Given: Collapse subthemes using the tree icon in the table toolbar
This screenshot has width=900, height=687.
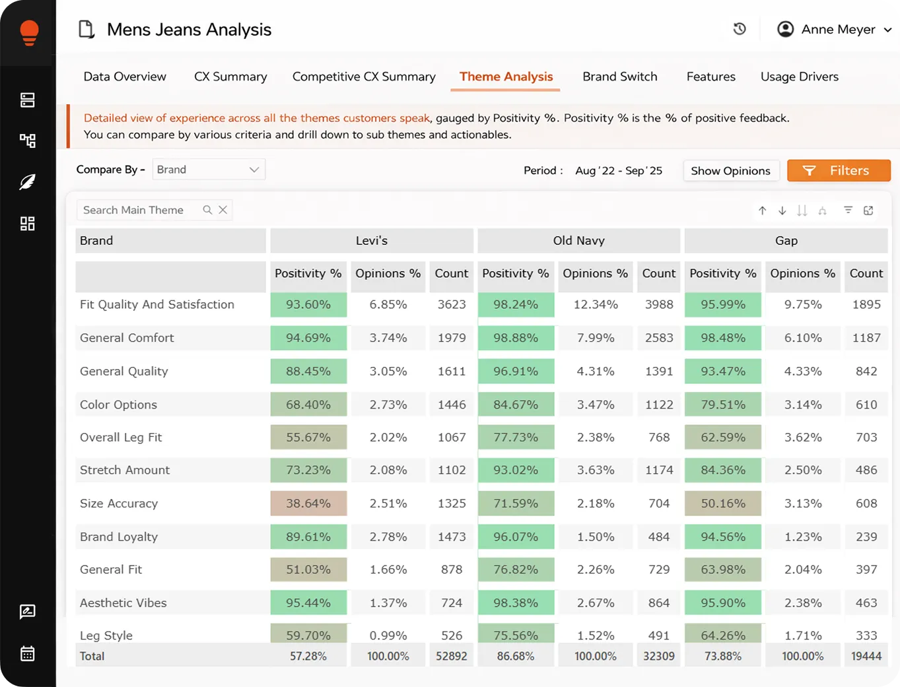Looking at the screenshot, I should coord(822,210).
